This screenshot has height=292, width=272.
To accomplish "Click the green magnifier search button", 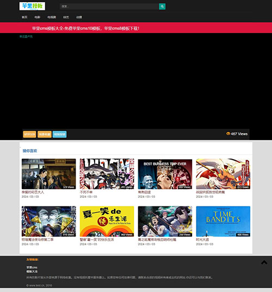I will tap(162, 7).
